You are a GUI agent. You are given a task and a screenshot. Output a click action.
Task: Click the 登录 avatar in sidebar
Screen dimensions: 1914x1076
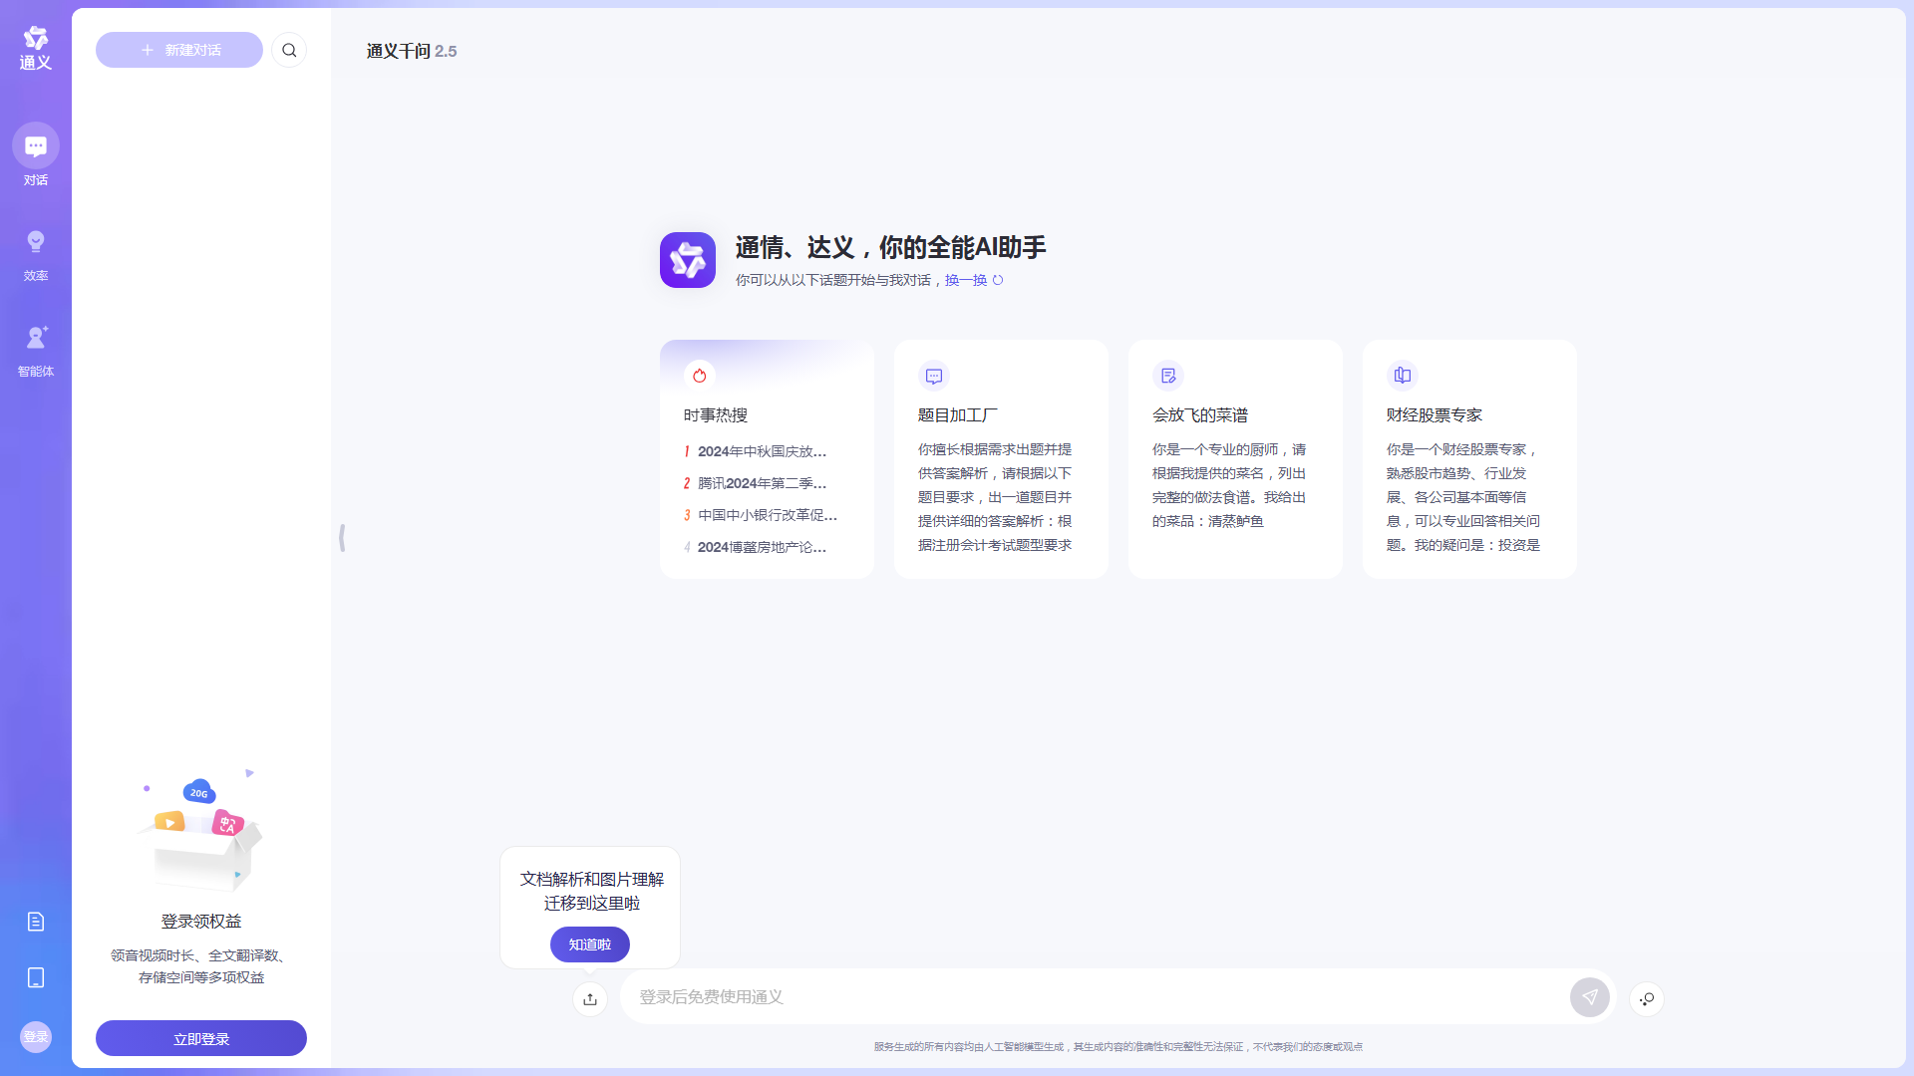pos(36,1037)
